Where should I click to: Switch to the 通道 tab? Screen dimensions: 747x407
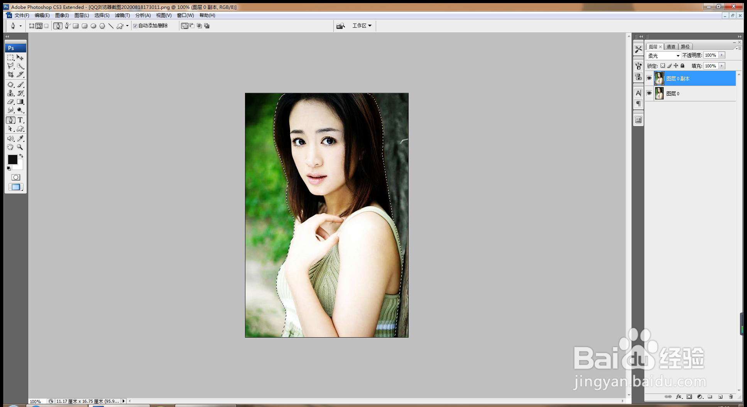pyautogui.click(x=671, y=47)
